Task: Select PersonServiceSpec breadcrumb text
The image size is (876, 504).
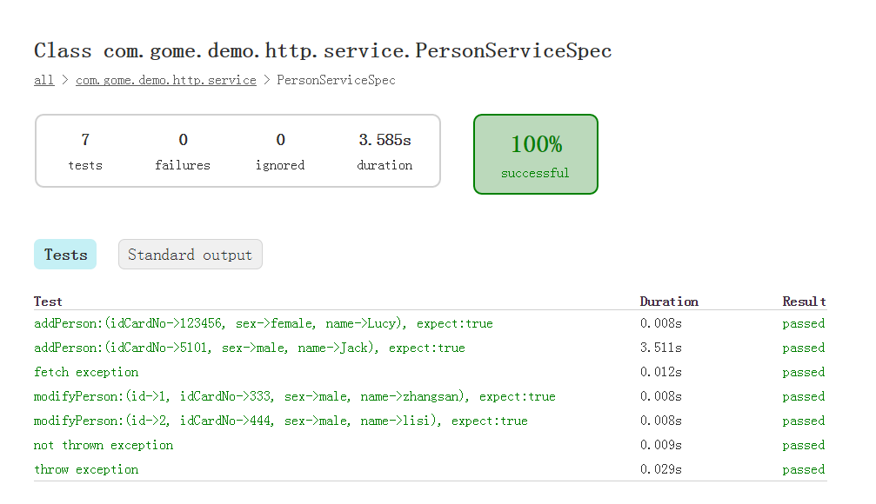Action: 336,80
